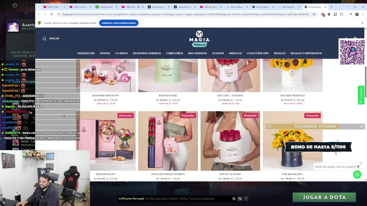Dismiss the default browser notification bar
Image resolution: width=367 pixels, height=206 pixels.
point(362,23)
